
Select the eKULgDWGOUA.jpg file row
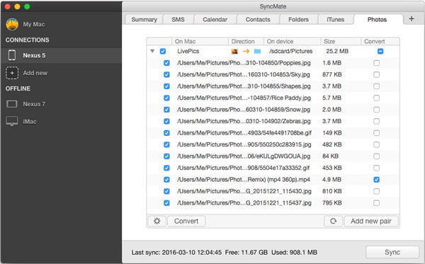coord(273,156)
